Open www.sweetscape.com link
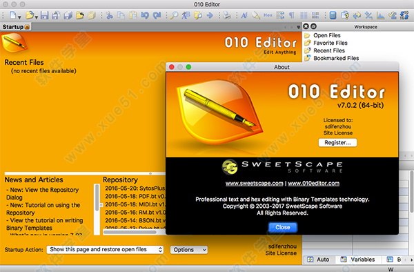414x272 pixels. 254,183
